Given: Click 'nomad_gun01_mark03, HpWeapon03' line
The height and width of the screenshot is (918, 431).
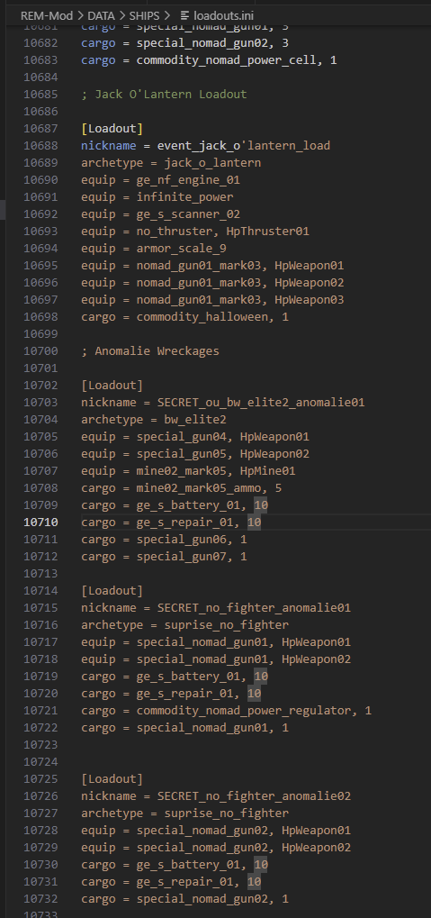Looking at the screenshot, I should click(x=212, y=300).
